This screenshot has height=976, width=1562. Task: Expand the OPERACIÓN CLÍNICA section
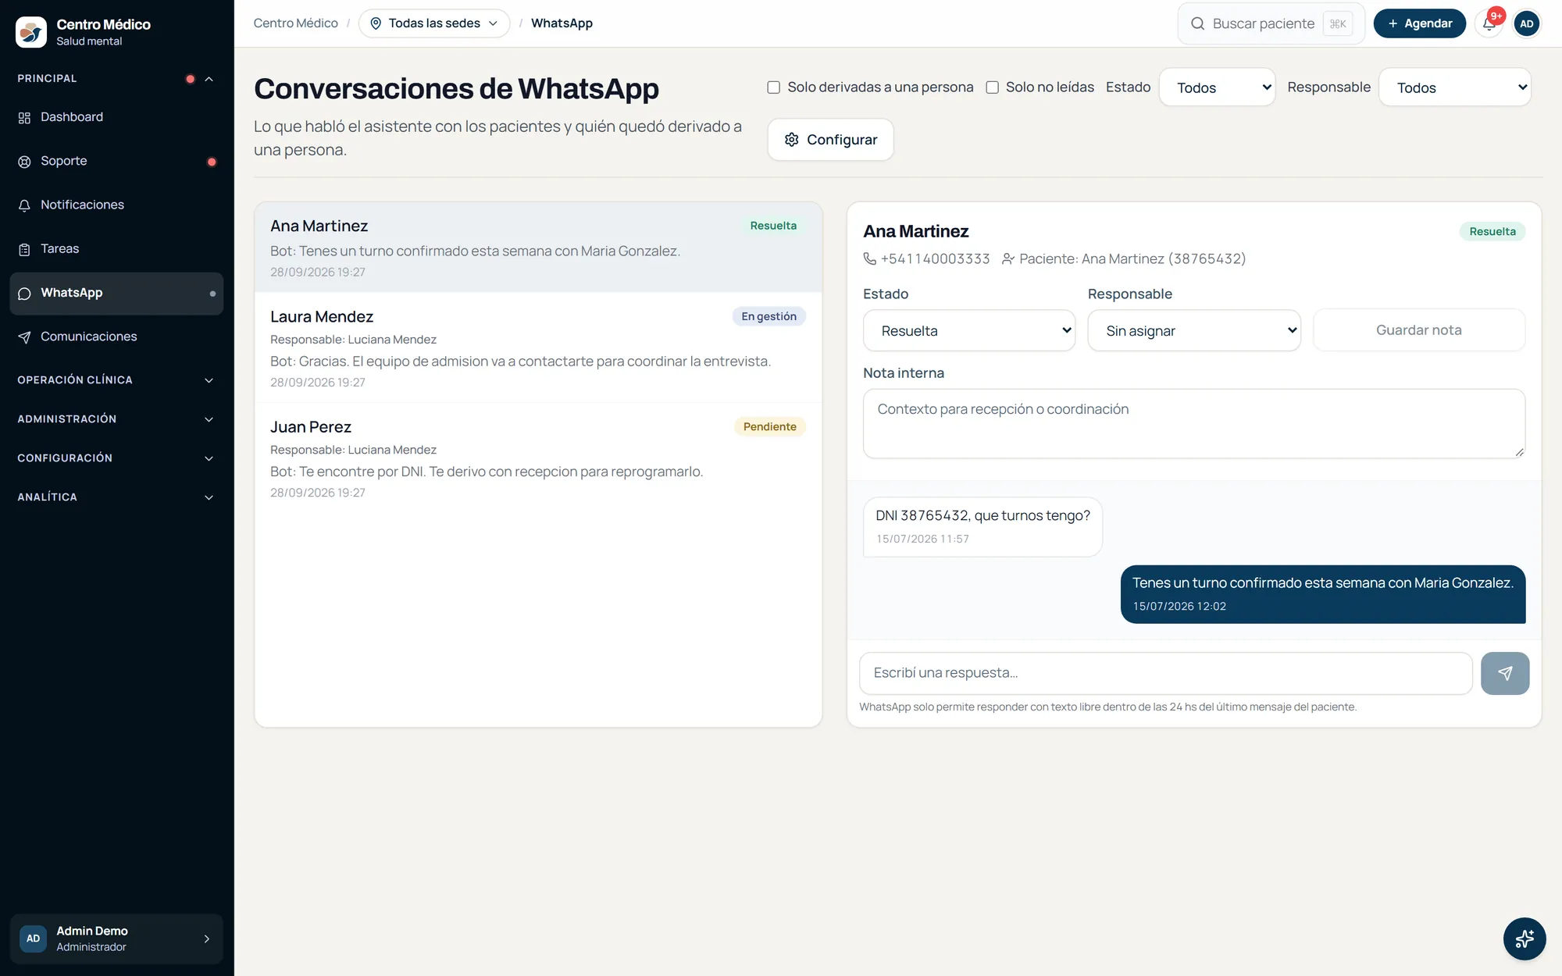[x=116, y=380]
